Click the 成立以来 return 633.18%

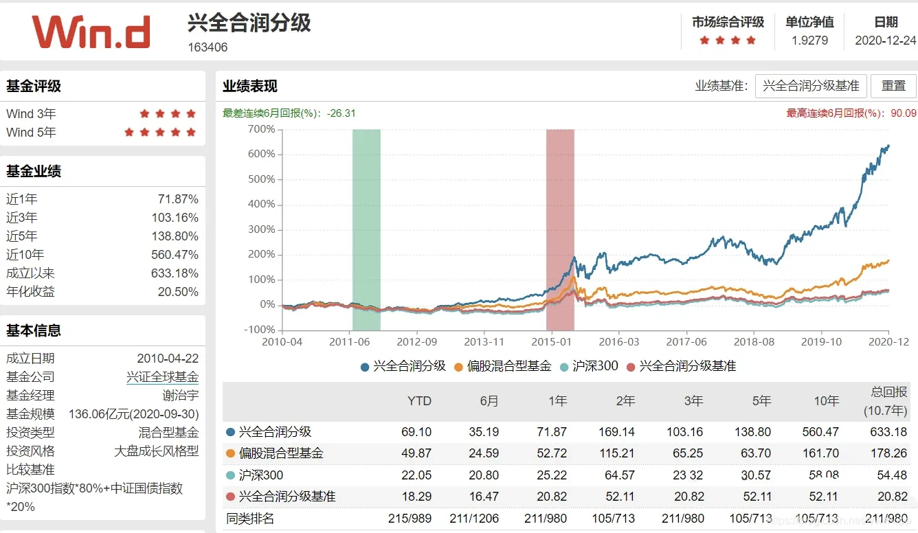175,273
